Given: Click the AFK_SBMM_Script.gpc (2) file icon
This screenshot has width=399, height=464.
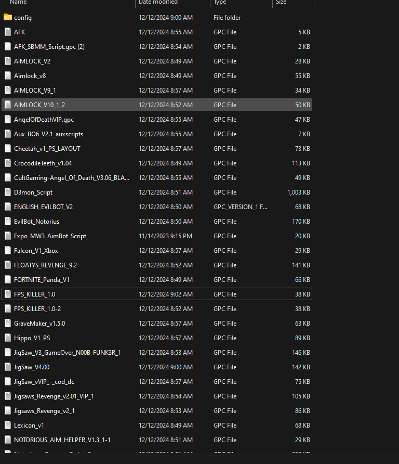Looking at the screenshot, I should tap(8, 46).
